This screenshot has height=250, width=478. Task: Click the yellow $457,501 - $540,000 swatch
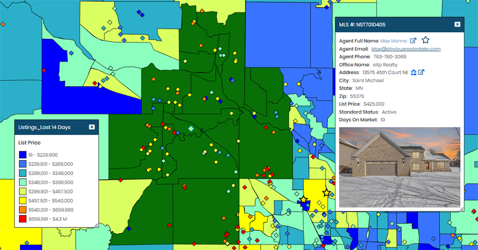[x=22, y=200]
